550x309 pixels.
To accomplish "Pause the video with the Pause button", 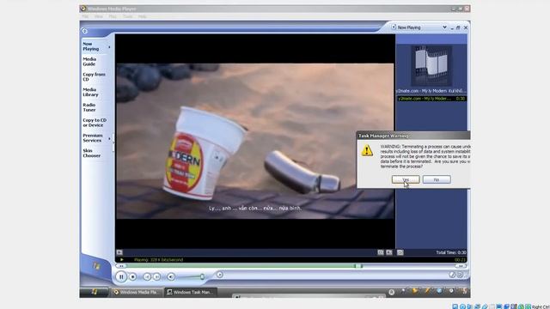I will pyautogui.click(x=121, y=276).
